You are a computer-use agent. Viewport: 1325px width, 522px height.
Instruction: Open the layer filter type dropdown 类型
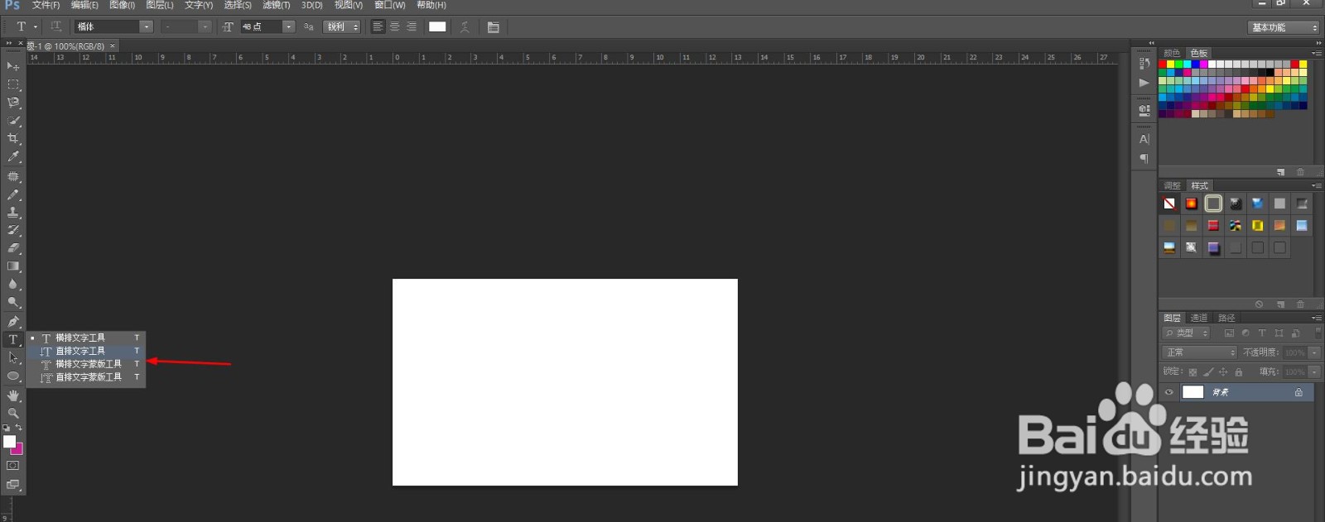tap(1187, 333)
